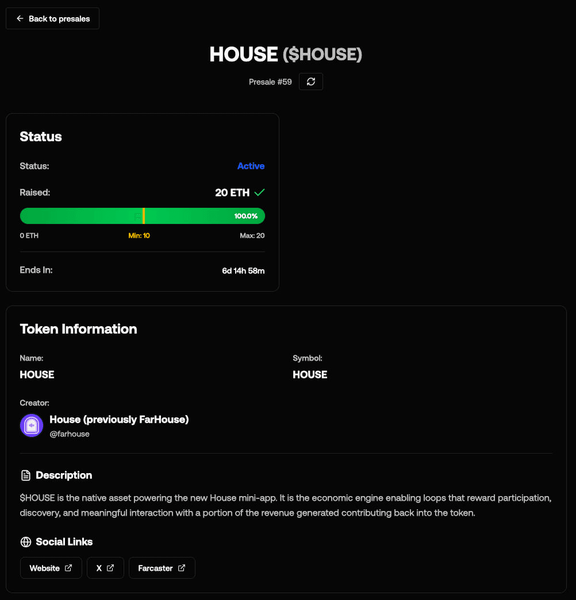Click the Presale #59 label

[270, 82]
